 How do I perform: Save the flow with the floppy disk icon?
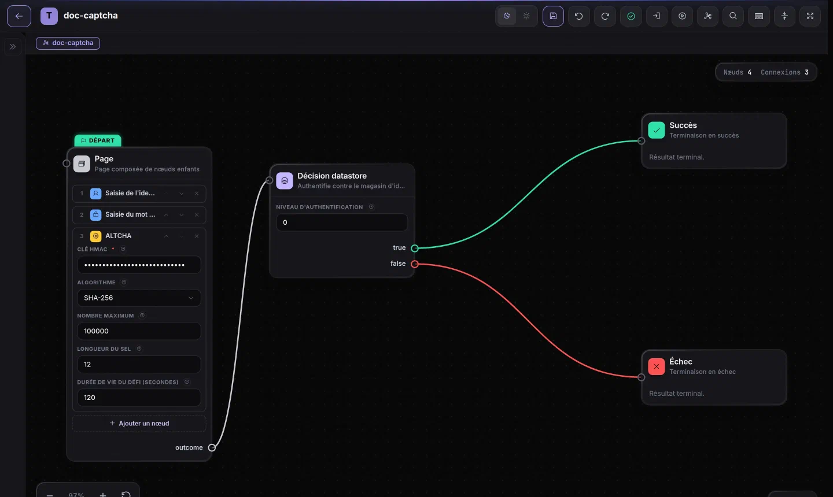coord(553,16)
